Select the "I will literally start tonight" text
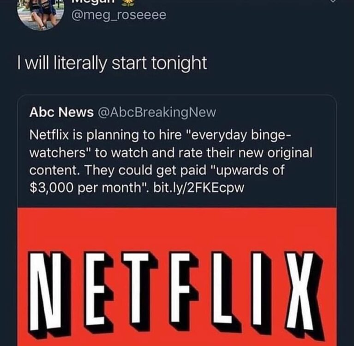This screenshot has height=346, width=354. pos(112,63)
